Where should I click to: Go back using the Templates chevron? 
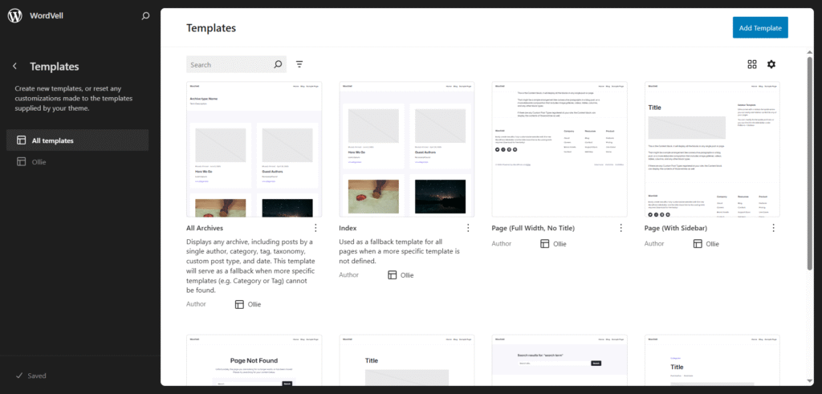[x=14, y=67]
